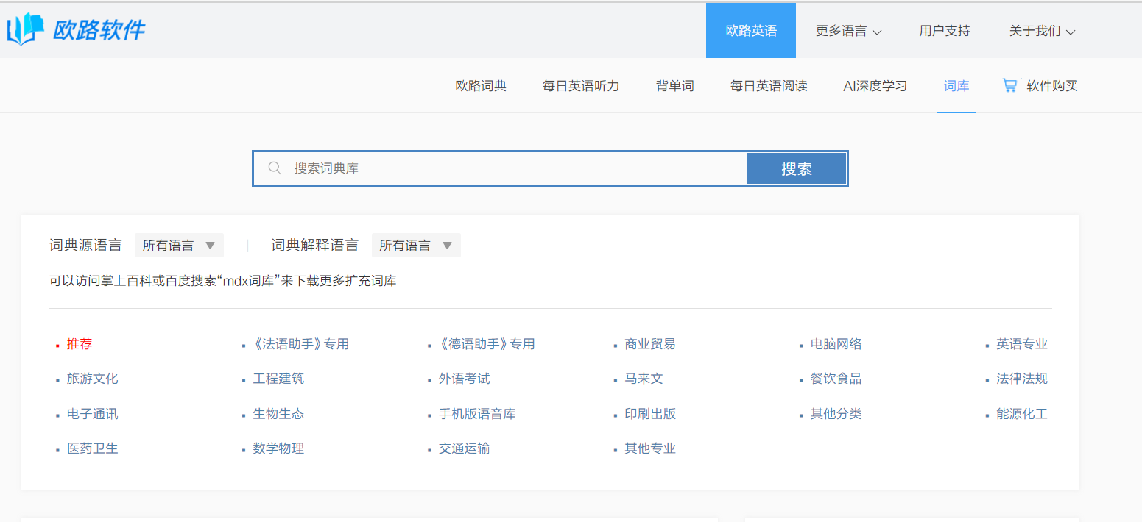Viewport: 1142px width, 522px height.
Task: Open the 电脑网络 category
Action: pyautogui.click(x=836, y=344)
